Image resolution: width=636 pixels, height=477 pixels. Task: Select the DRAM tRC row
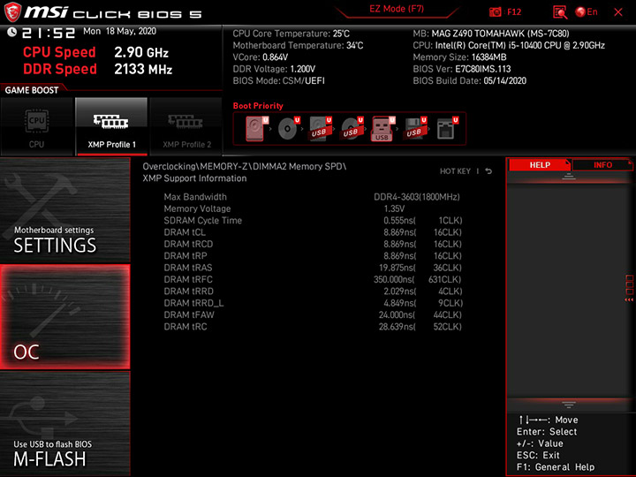point(313,327)
